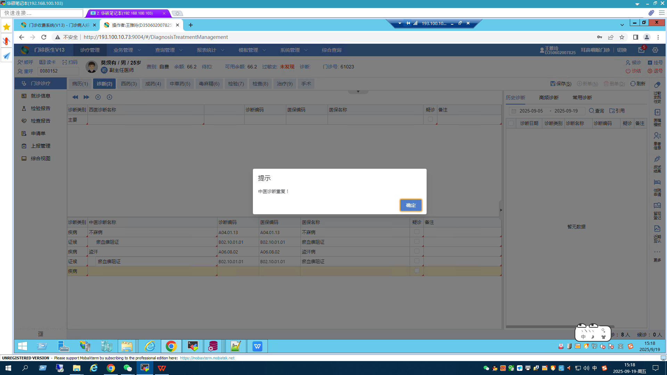Click the double-left arrow first record icon
The image size is (667, 375).
pos(75,97)
